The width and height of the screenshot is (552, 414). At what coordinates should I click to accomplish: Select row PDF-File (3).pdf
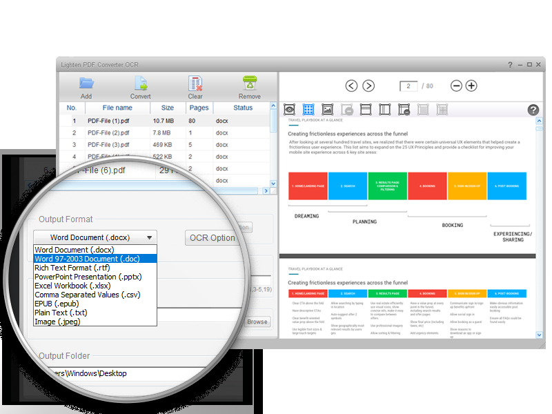(x=164, y=145)
